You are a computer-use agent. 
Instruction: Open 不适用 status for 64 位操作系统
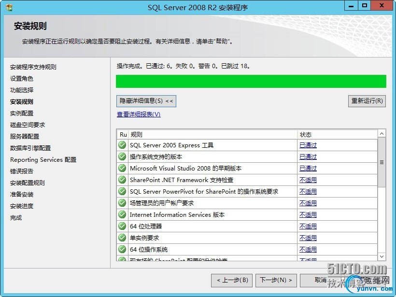pyautogui.click(x=308, y=250)
